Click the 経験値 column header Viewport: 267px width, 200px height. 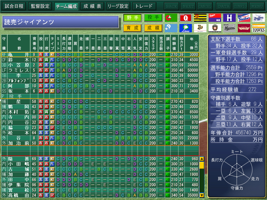coord(174,43)
